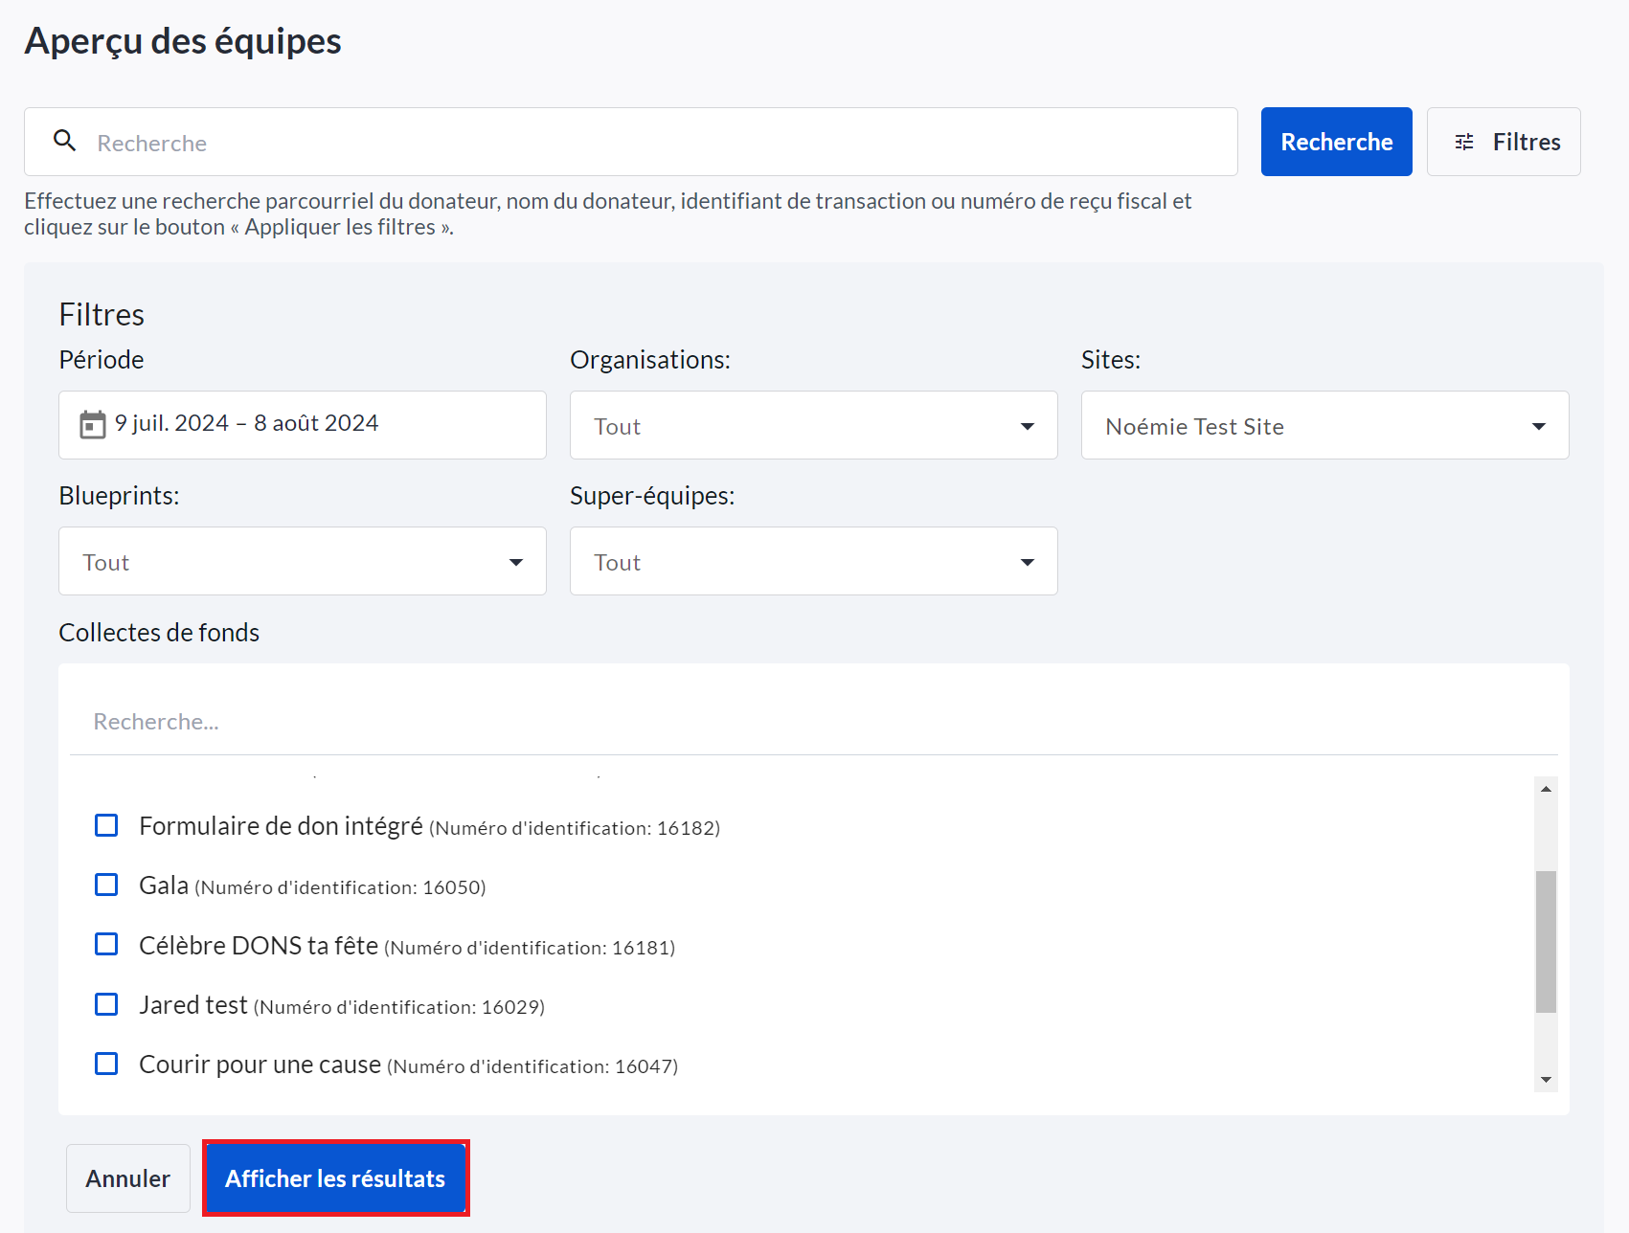Enable the Jared test checkbox
Image resolution: width=1629 pixels, height=1233 pixels.
coord(106,1004)
